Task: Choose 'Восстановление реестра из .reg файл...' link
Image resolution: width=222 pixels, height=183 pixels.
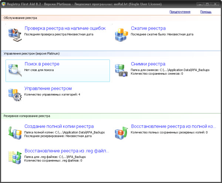Action: [67, 151]
